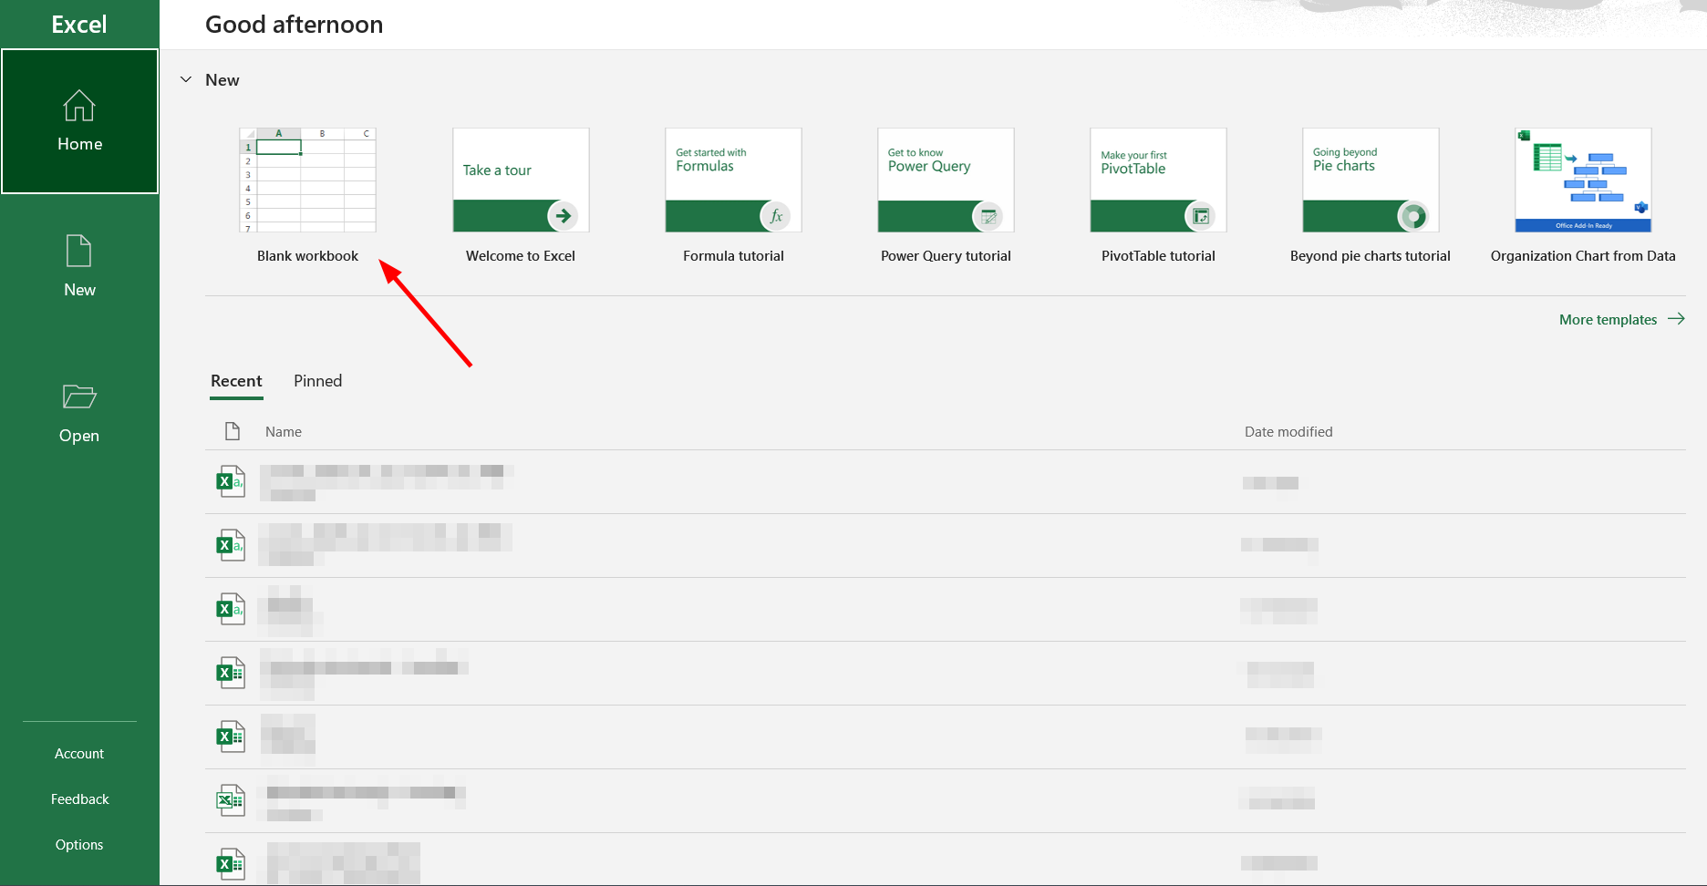Click the New document icon in sidebar
1707x886 pixels.
point(79,251)
